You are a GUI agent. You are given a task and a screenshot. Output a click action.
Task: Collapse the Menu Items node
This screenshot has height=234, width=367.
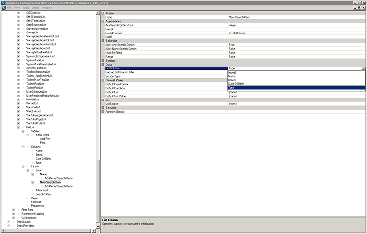28,135
